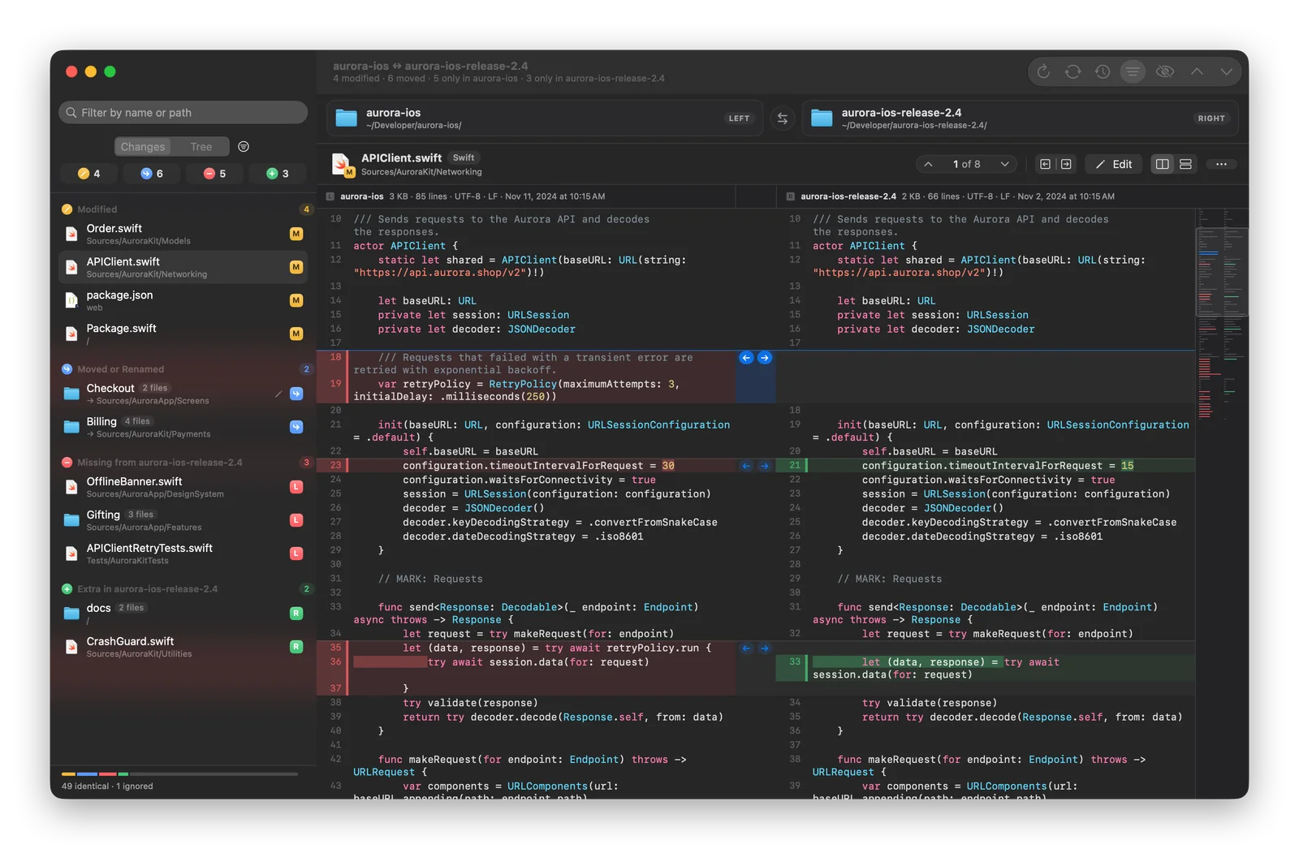Switch to side-by-side diff layout
The height and width of the screenshot is (849, 1299).
tap(1163, 164)
